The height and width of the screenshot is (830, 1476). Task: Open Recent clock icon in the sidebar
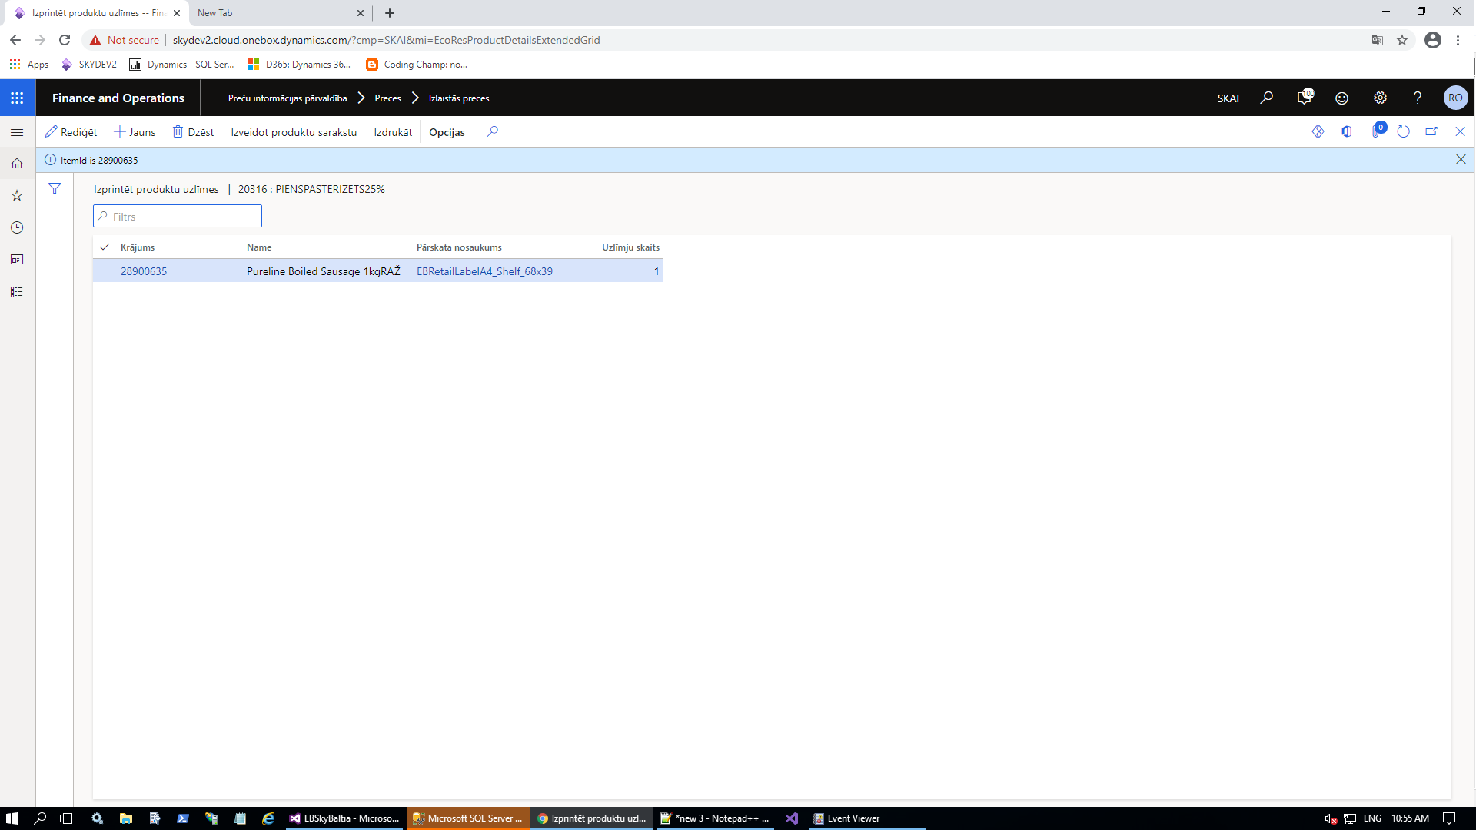click(17, 227)
